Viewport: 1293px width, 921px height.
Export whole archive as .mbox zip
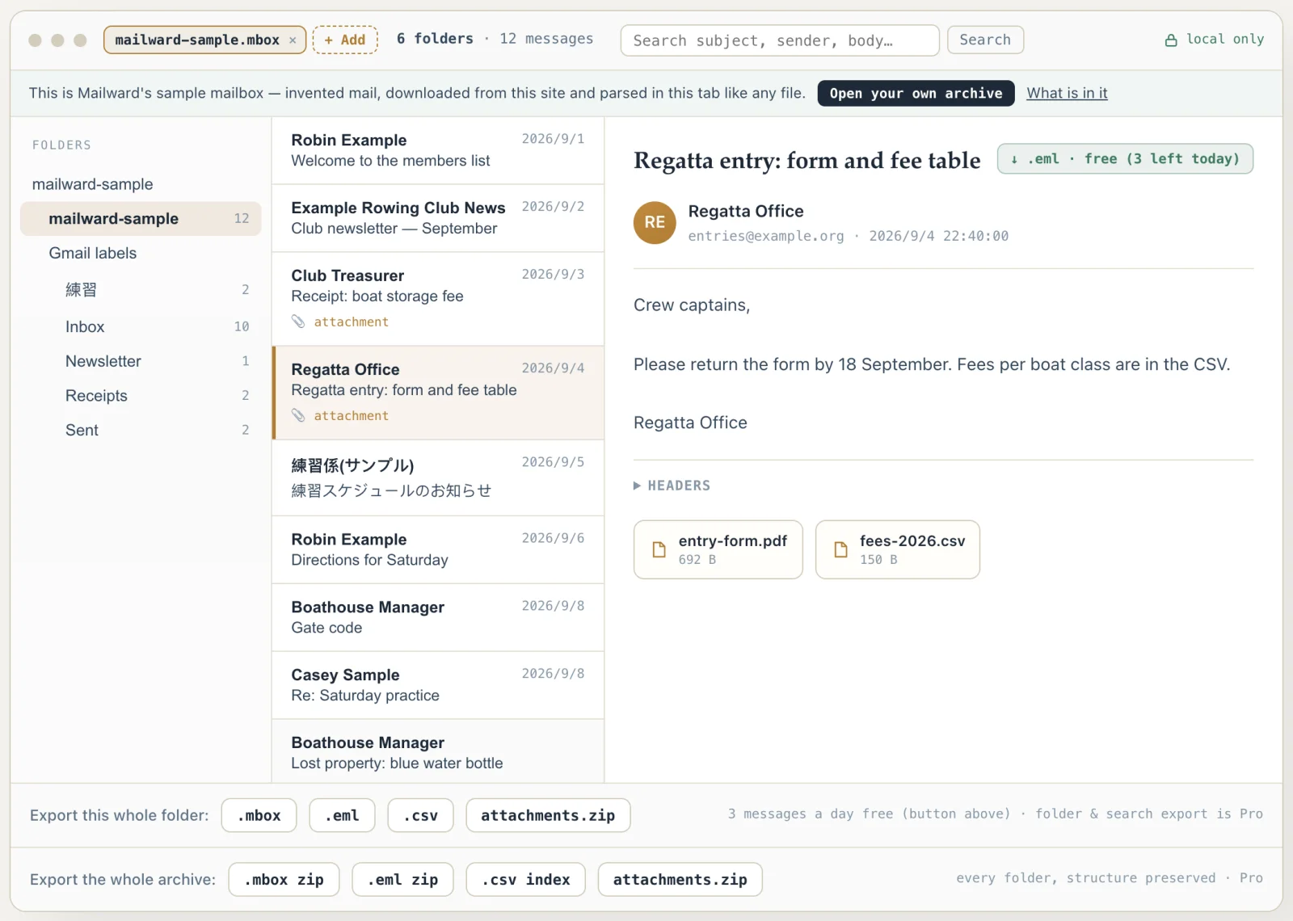(x=284, y=879)
